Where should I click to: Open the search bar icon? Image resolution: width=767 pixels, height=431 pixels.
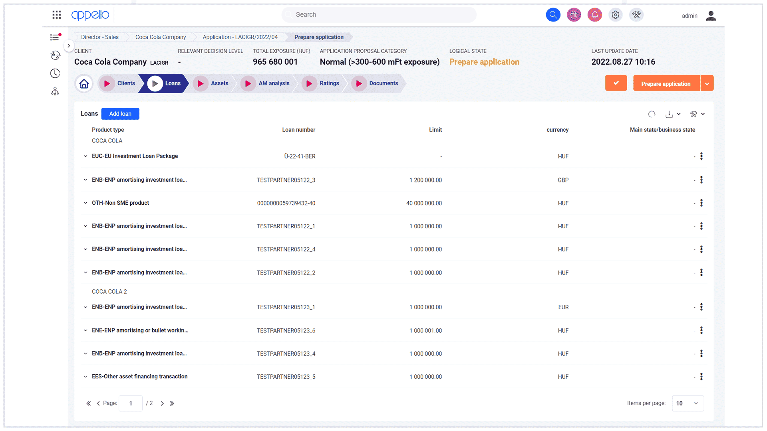(554, 14)
